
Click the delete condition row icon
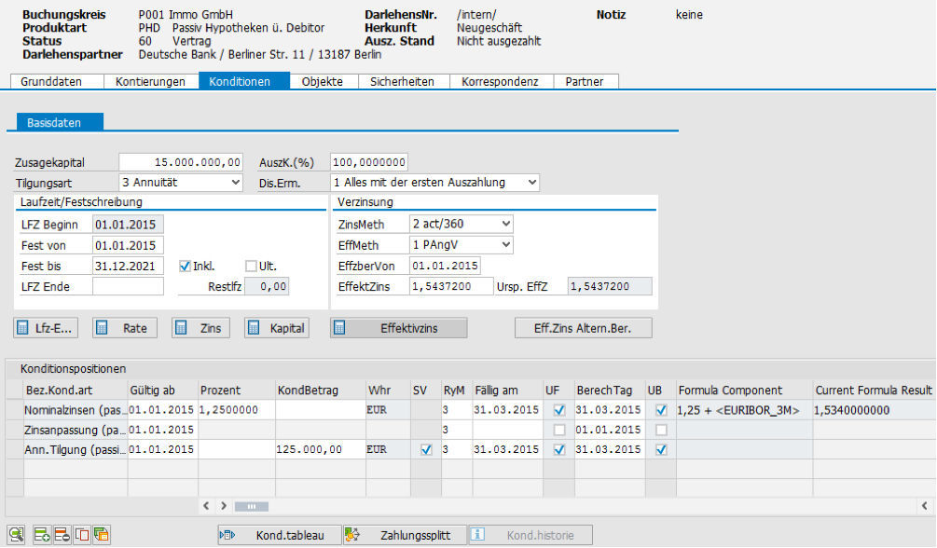pyautogui.click(x=62, y=535)
